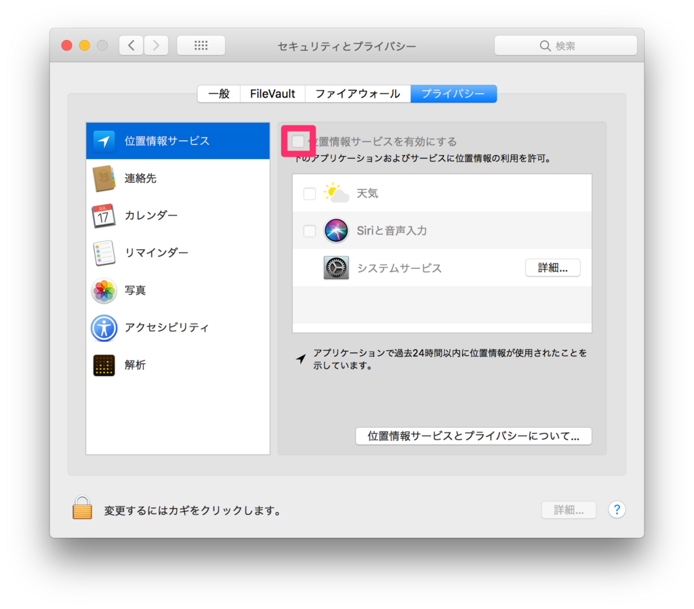Open 写真 privacy settings
Image resolution: width=694 pixels, height=609 pixels.
click(x=136, y=290)
